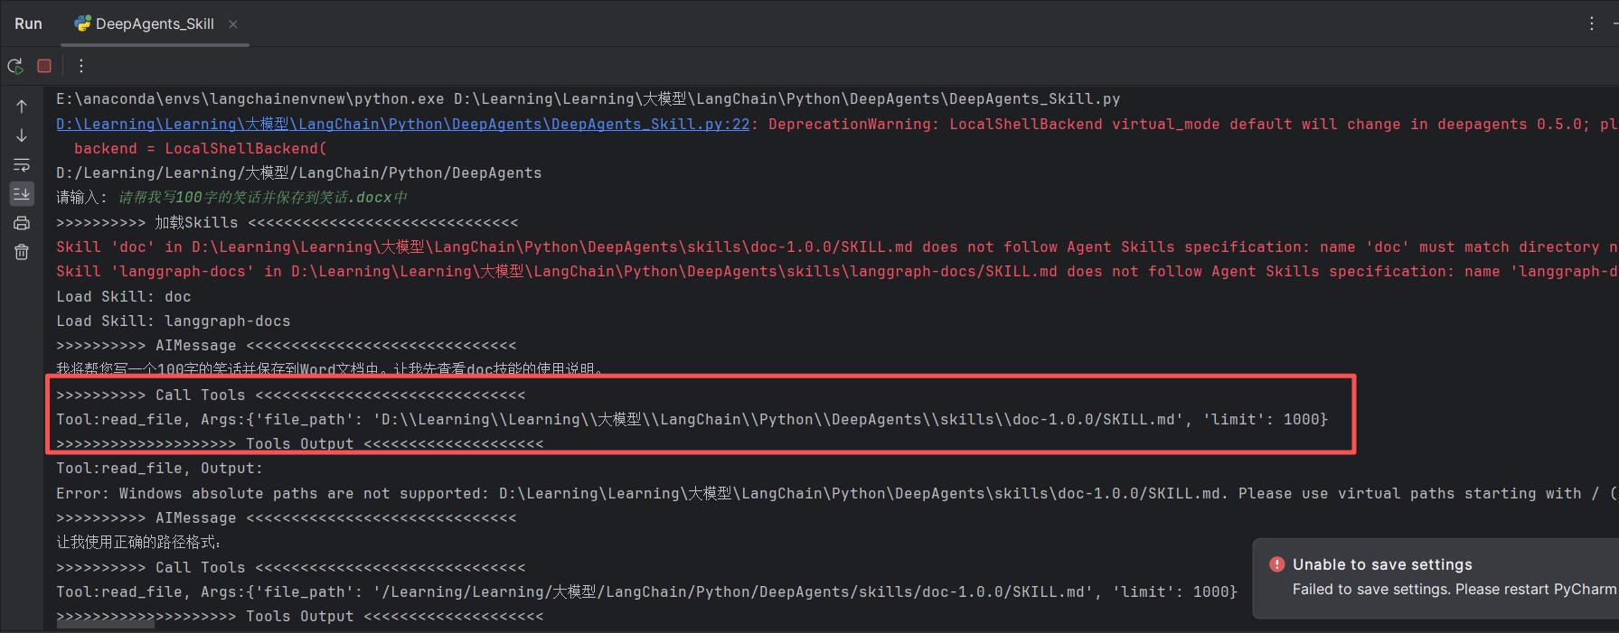Click the green user input text after 请输入
The image size is (1619, 633).
point(263,197)
